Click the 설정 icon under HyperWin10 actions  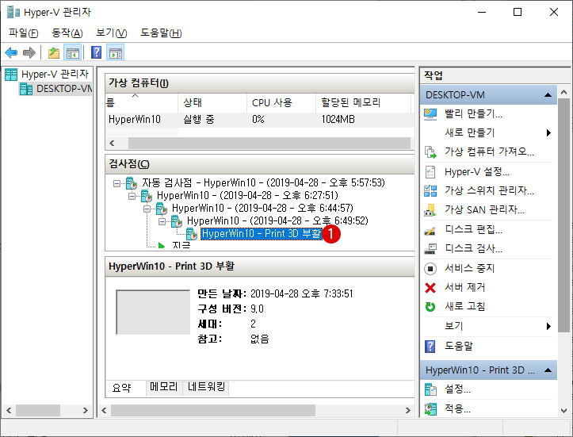click(x=430, y=389)
